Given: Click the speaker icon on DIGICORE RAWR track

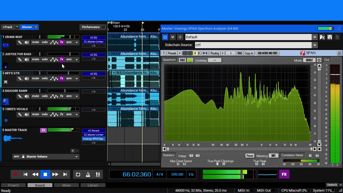Looking at the screenshot, I should [27, 96].
